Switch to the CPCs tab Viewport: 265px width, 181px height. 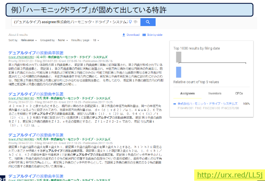pyautogui.click(x=239, y=94)
